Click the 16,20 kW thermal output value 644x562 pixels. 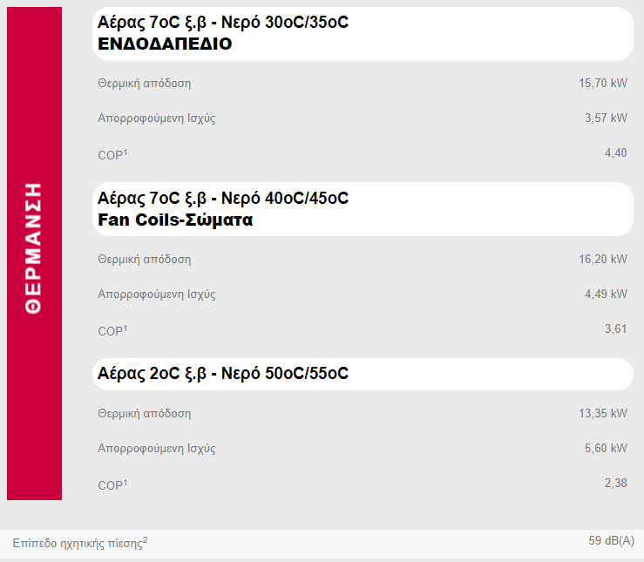pos(602,259)
